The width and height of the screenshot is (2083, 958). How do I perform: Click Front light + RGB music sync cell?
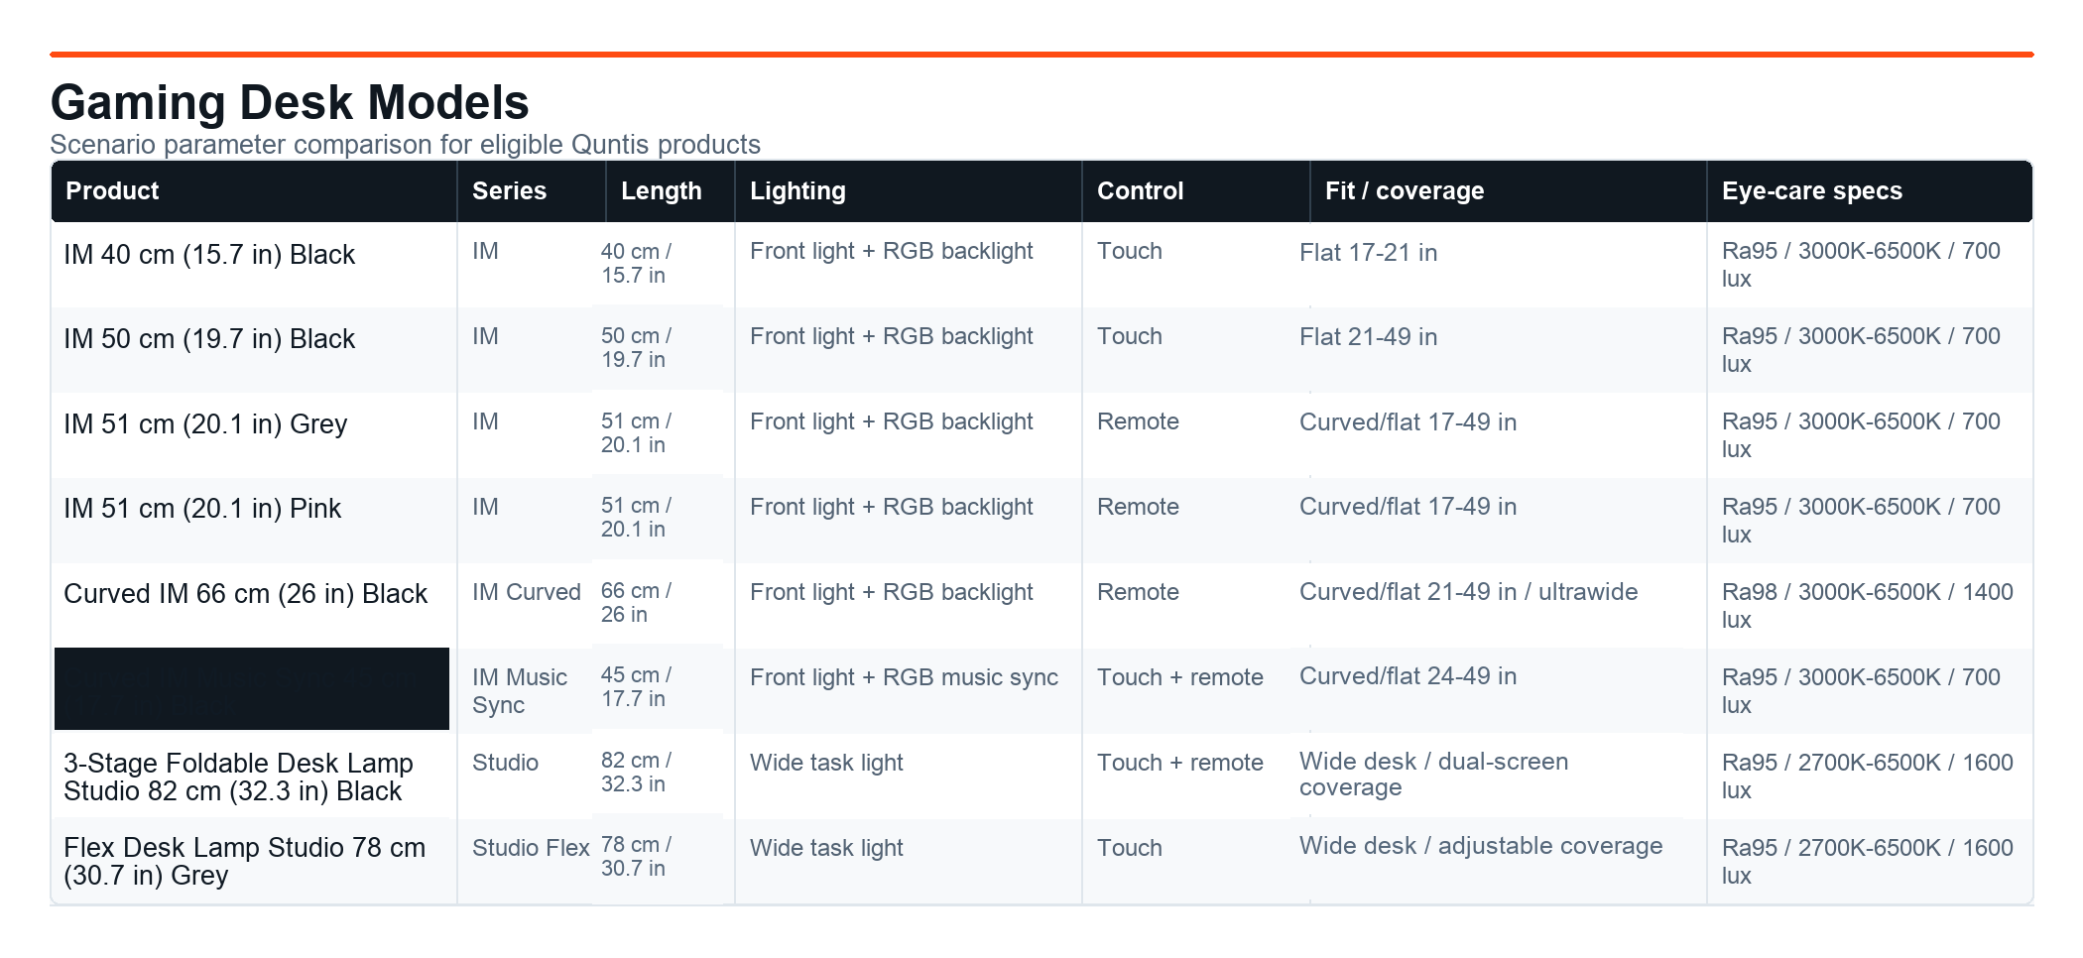tap(904, 677)
